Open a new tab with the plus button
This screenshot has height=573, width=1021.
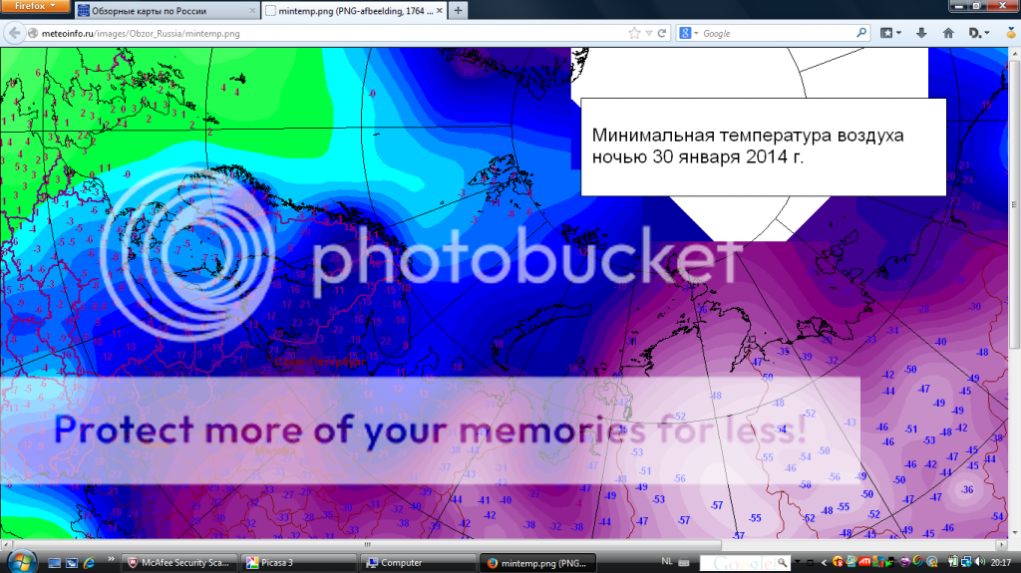pyautogui.click(x=459, y=10)
